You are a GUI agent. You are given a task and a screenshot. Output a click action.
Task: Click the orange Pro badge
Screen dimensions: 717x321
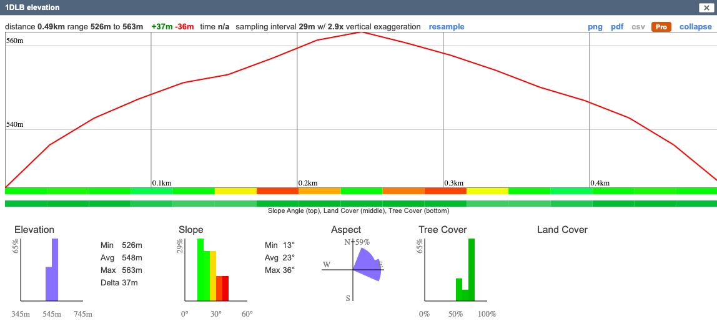[x=661, y=27]
